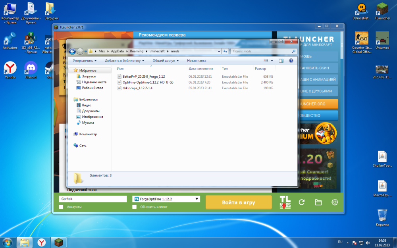Click Войти в игру button

tap(239, 202)
